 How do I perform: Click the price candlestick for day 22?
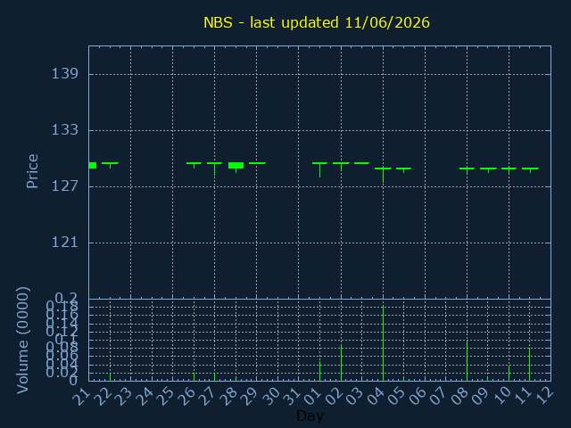coord(110,165)
